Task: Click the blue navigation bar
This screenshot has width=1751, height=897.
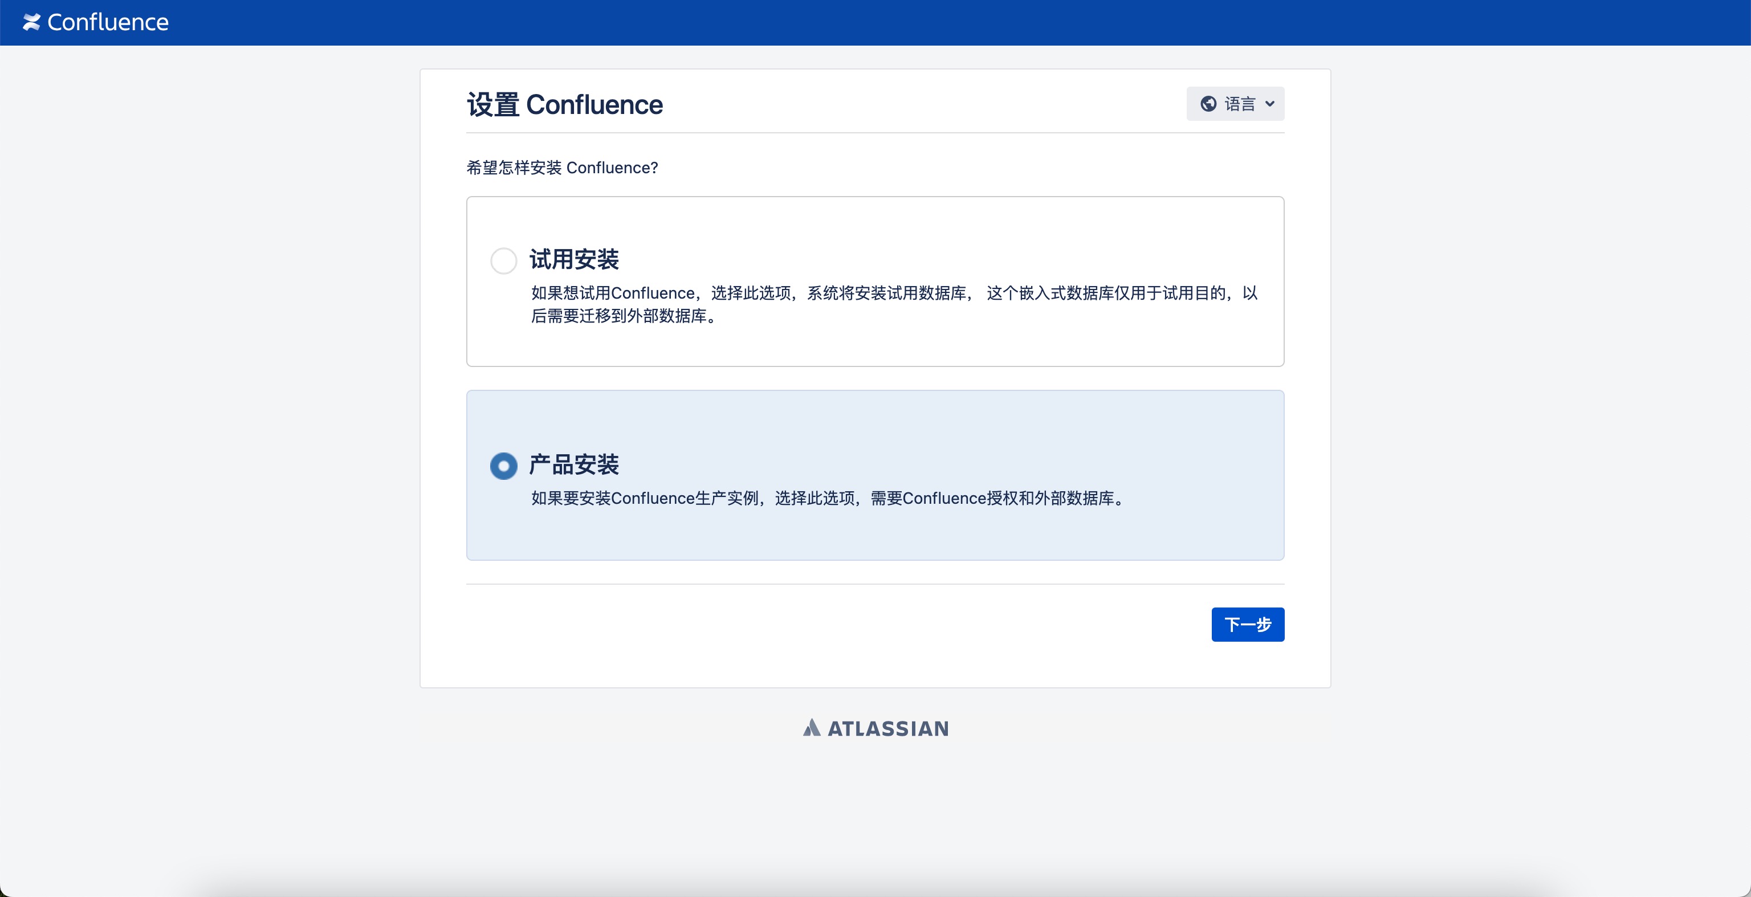Action: tap(875, 22)
